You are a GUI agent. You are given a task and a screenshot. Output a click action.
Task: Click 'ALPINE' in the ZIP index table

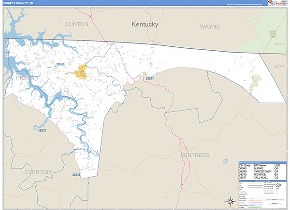point(259,168)
